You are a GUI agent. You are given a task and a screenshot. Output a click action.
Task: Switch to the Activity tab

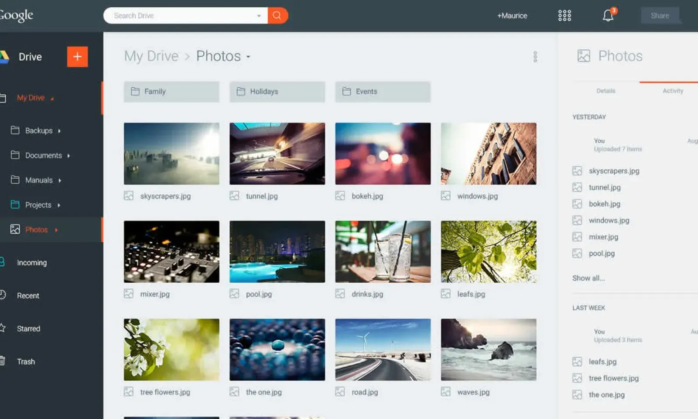[x=673, y=91]
